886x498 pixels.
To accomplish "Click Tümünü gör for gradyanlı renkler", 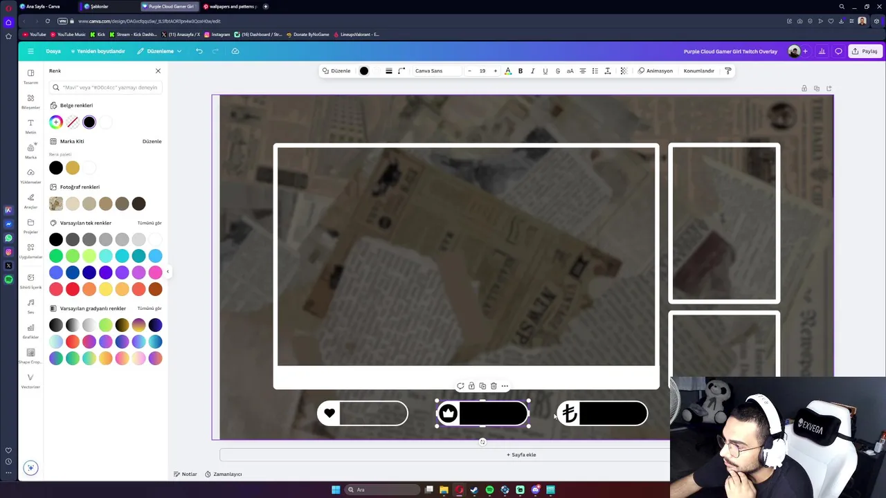I will coord(150,308).
